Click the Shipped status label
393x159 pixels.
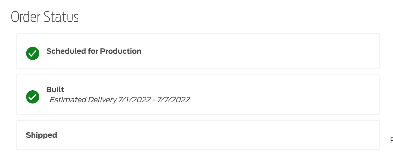41,135
